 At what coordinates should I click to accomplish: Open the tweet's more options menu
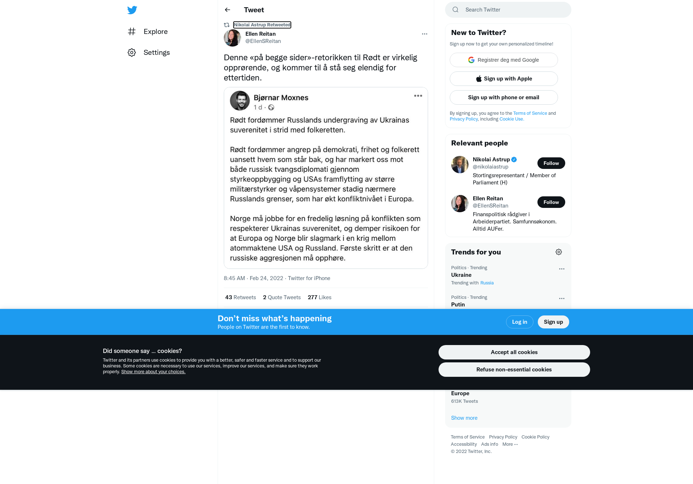(x=424, y=34)
